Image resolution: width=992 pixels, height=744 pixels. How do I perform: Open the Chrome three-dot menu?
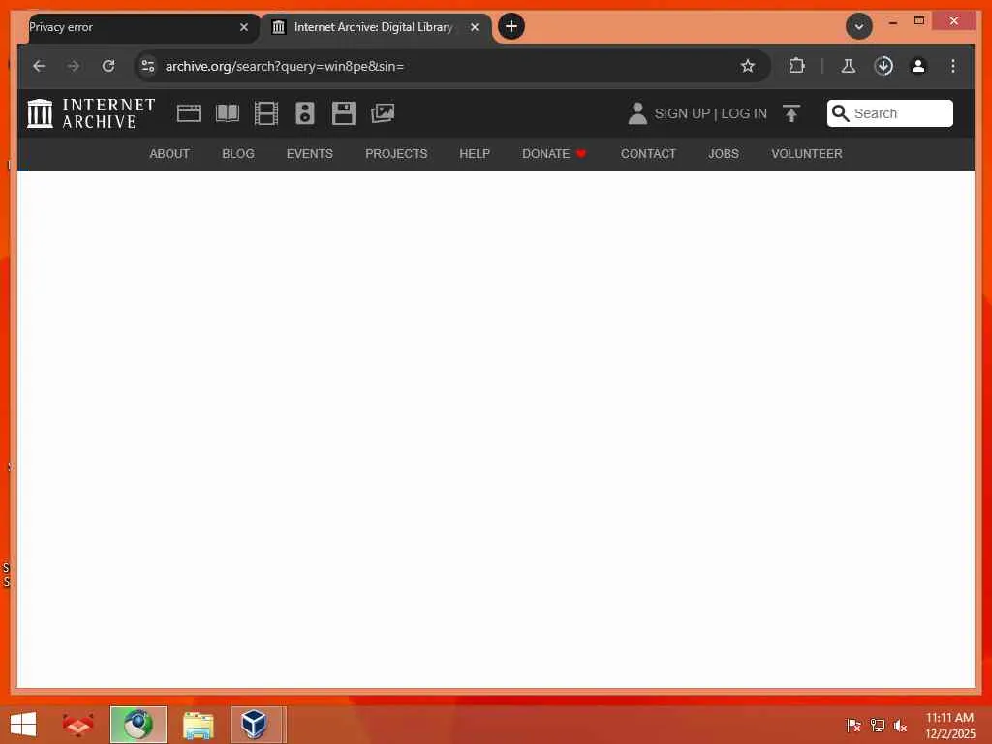pos(953,66)
